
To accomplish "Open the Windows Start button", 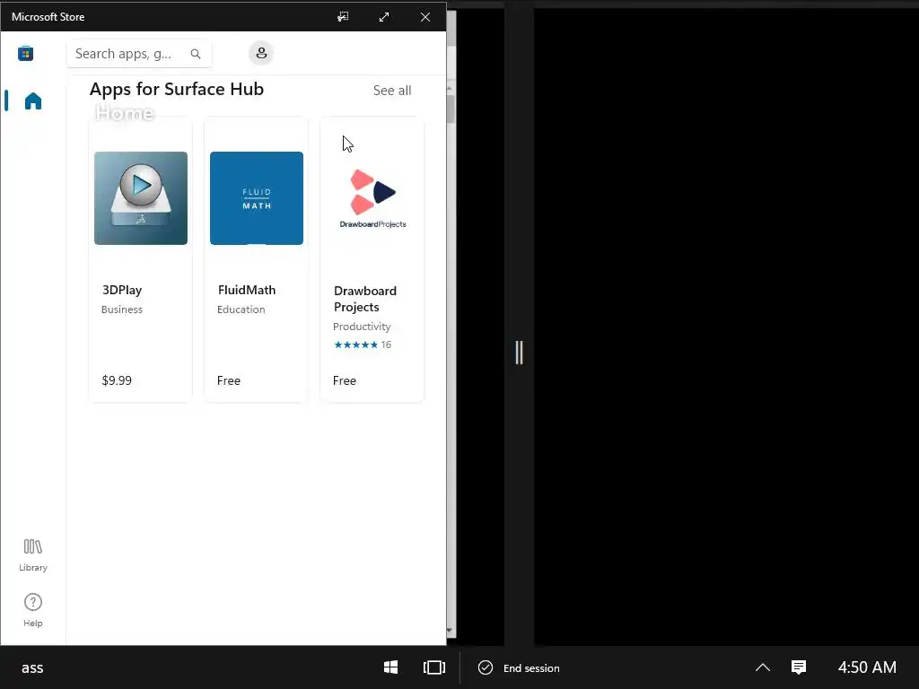I will click(x=391, y=667).
